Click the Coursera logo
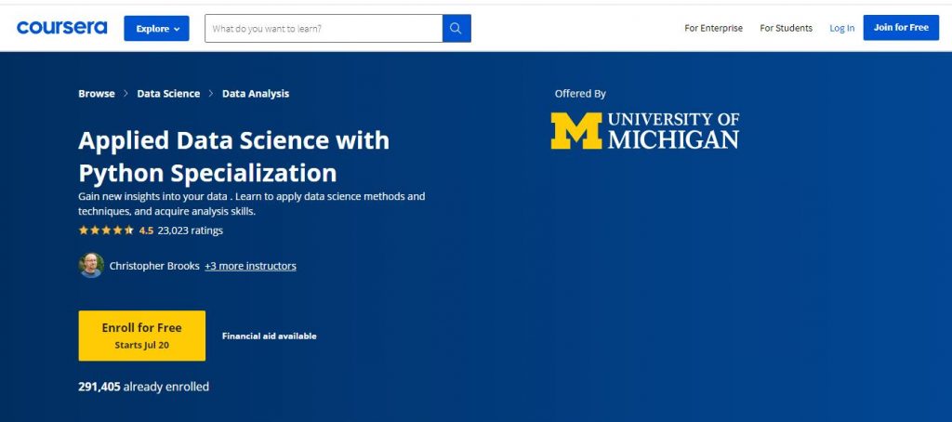Viewport: 952px width, 422px height. tap(63, 28)
